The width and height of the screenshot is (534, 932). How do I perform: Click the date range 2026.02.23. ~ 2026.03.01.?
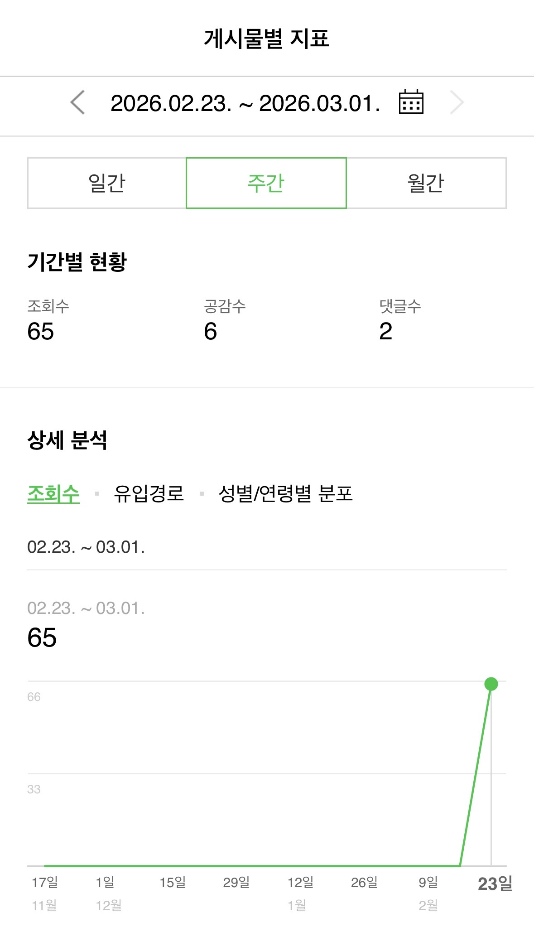click(x=245, y=103)
